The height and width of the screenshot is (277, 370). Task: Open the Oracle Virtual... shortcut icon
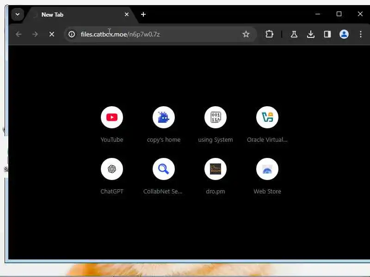coord(267,117)
